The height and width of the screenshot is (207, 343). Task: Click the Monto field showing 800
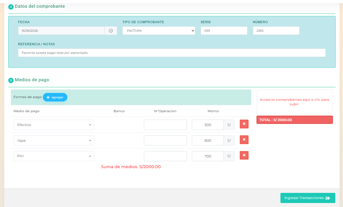208,140
